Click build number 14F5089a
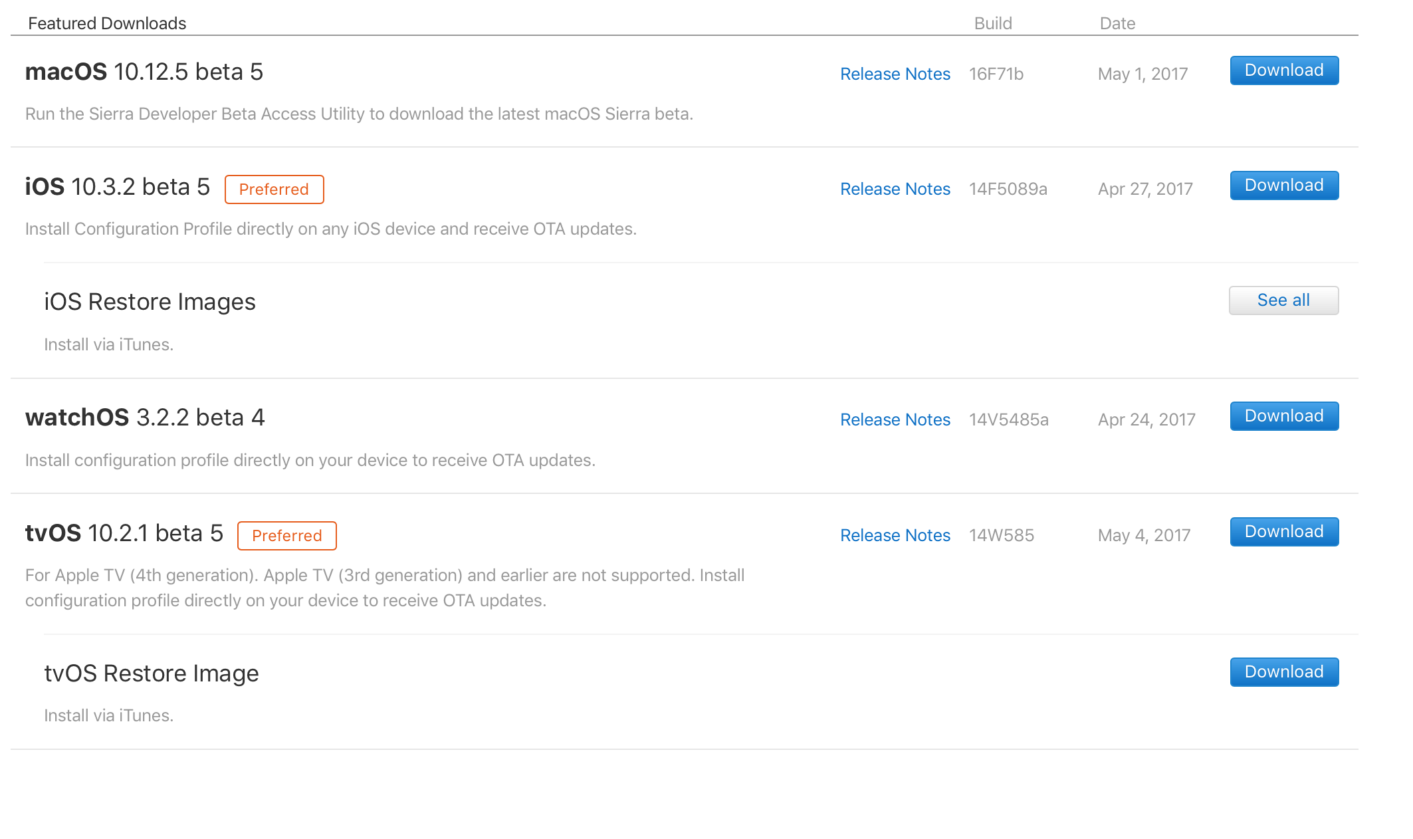The width and height of the screenshot is (1413, 839). [x=1008, y=189]
